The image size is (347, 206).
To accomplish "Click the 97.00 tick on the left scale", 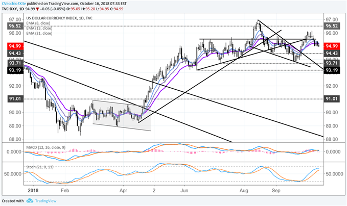I will pos(15,20).
